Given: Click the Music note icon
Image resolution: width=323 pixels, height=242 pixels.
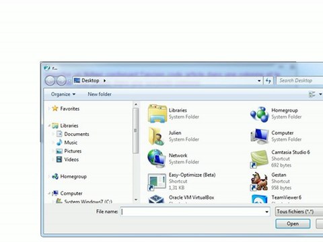Looking at the screenshot, I should (x=59, y=143).
